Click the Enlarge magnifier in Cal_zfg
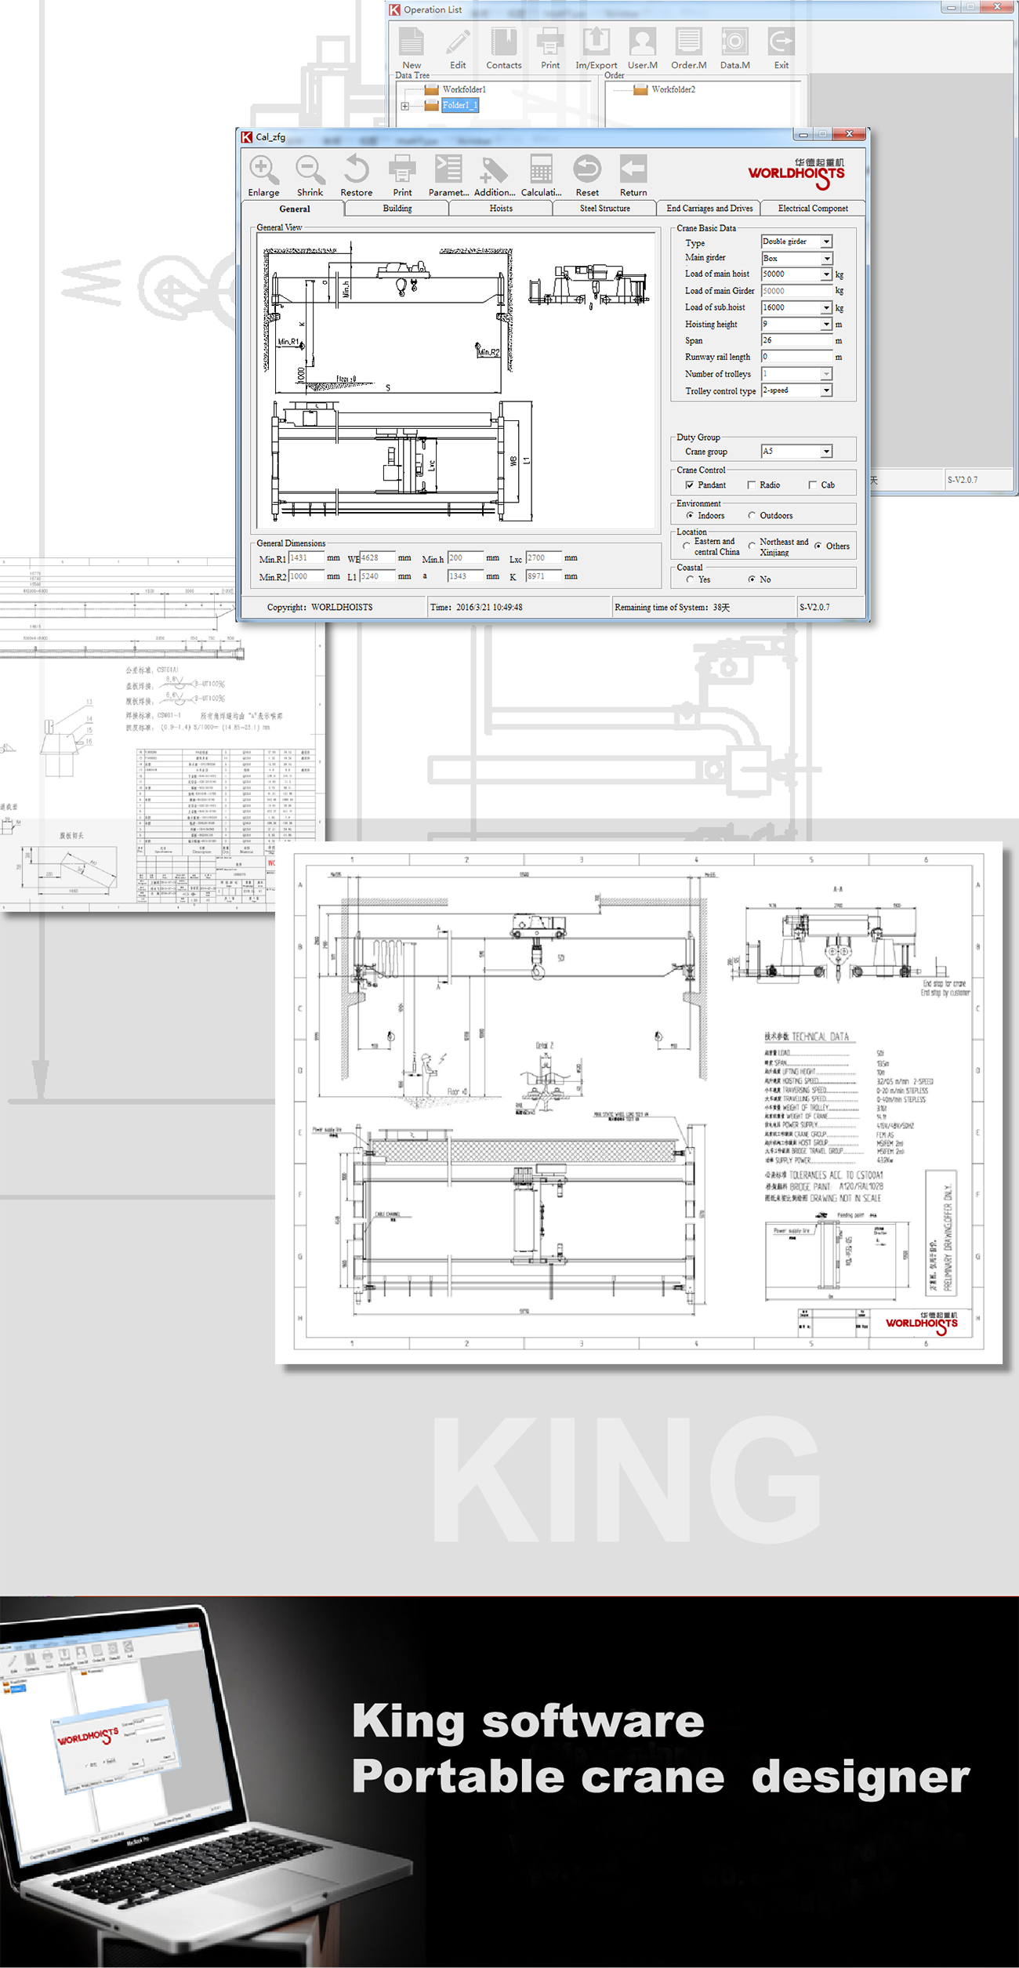The width and height of the screenshot is (1019, 1968). (x=263, y=169)
